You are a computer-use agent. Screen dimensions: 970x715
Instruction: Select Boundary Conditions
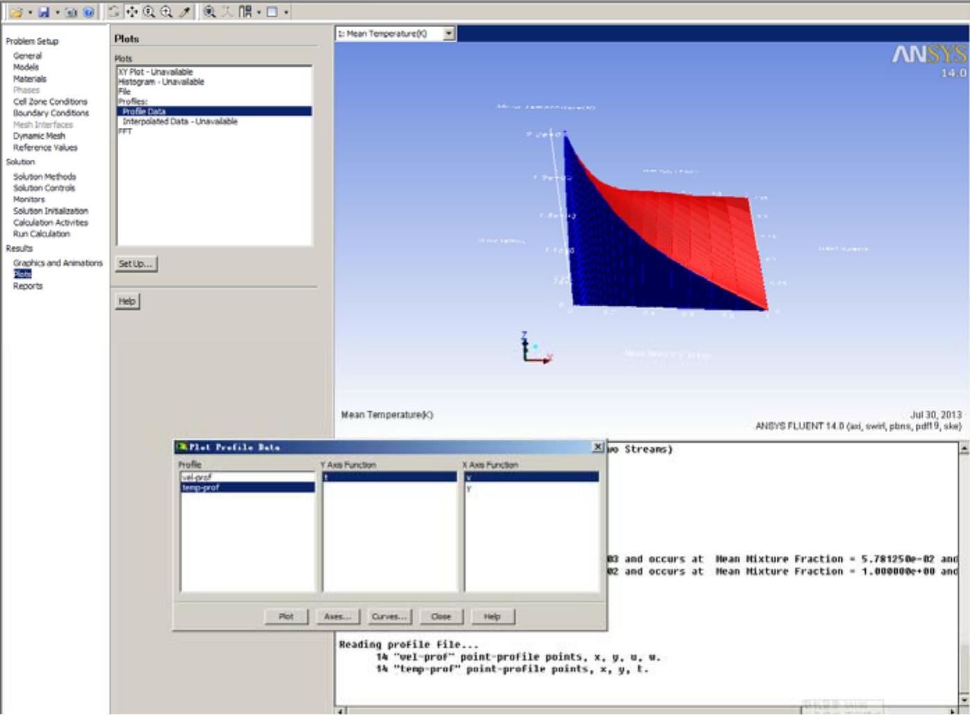(x=51, y=113)
